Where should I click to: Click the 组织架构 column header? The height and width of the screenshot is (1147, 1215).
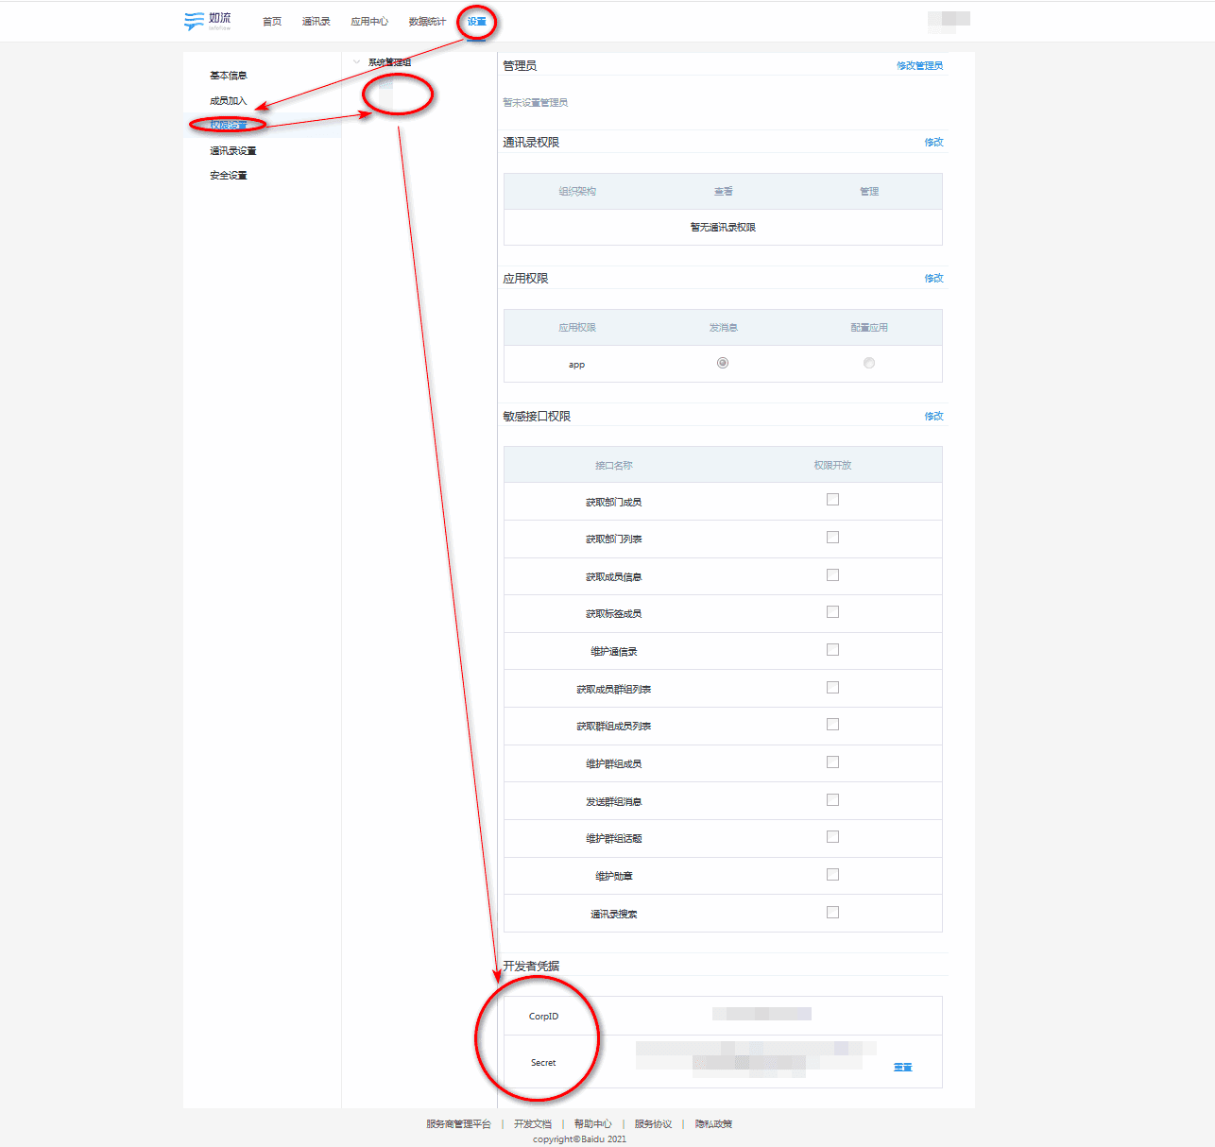click(577, 192)
